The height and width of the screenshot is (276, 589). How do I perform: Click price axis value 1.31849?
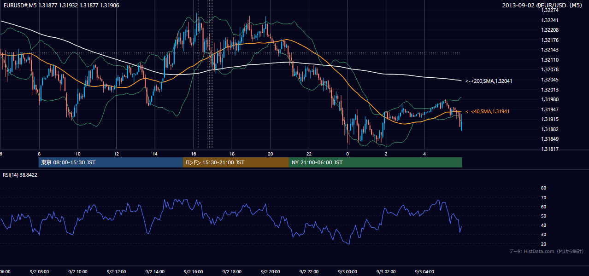pos(549,139)
